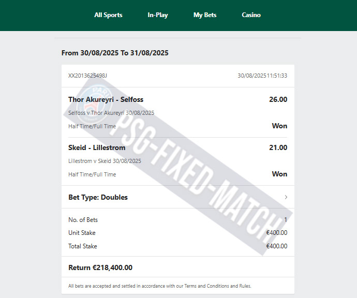Screen dimensions: 357x298
Task: Expand the Bet Type Doubles chevron arrow
Action: tap(286, 197)
